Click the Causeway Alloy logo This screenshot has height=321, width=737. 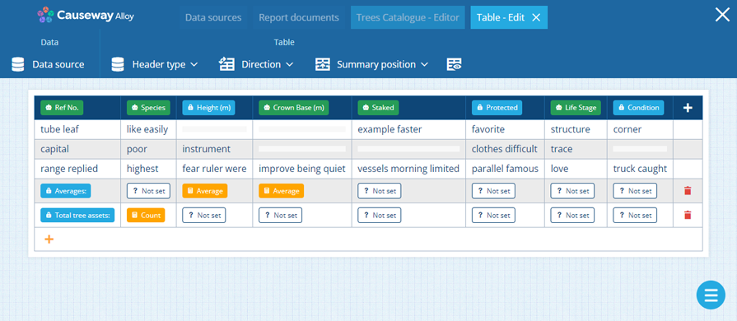pyautogui.click(x=86, y=16)
